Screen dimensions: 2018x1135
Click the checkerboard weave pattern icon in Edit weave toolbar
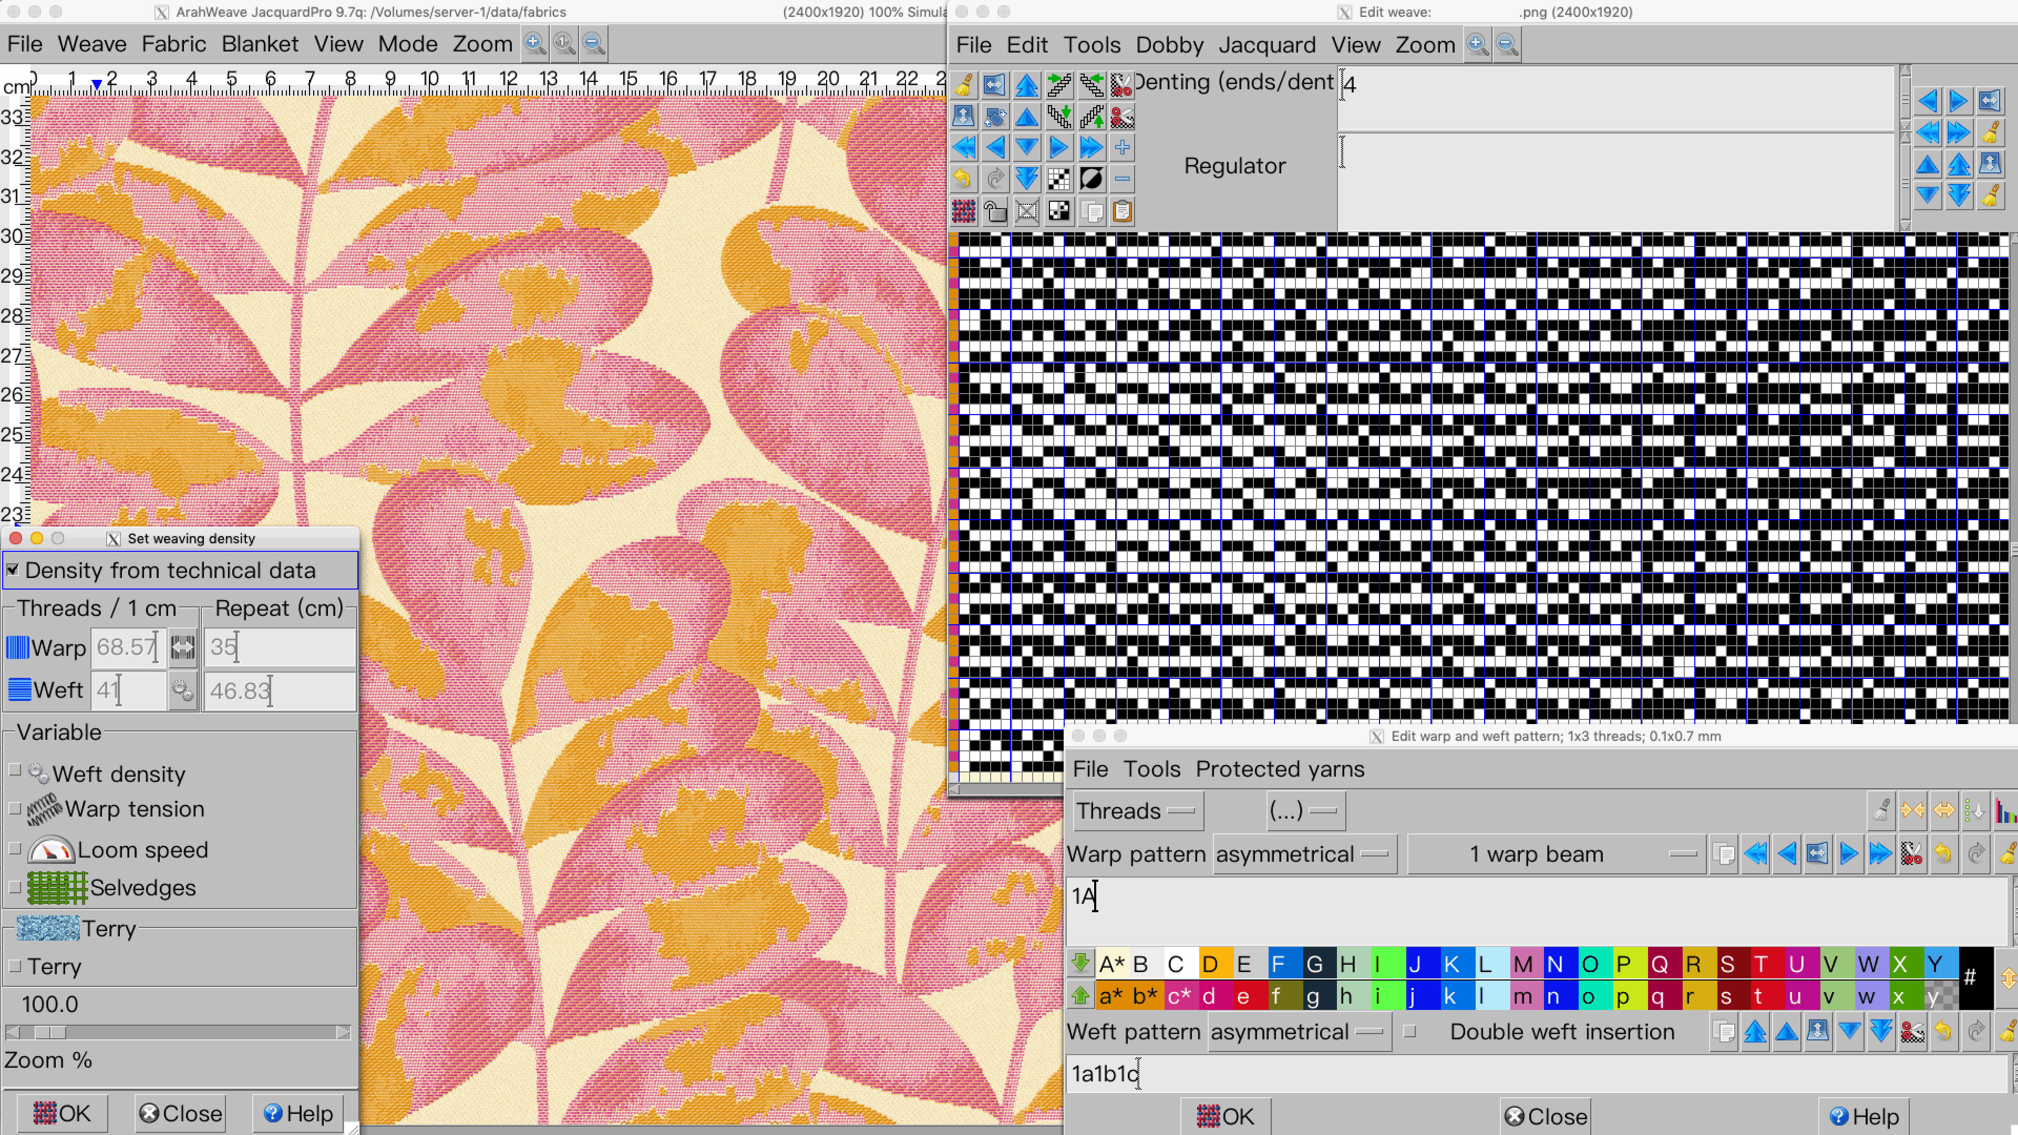1058,179
